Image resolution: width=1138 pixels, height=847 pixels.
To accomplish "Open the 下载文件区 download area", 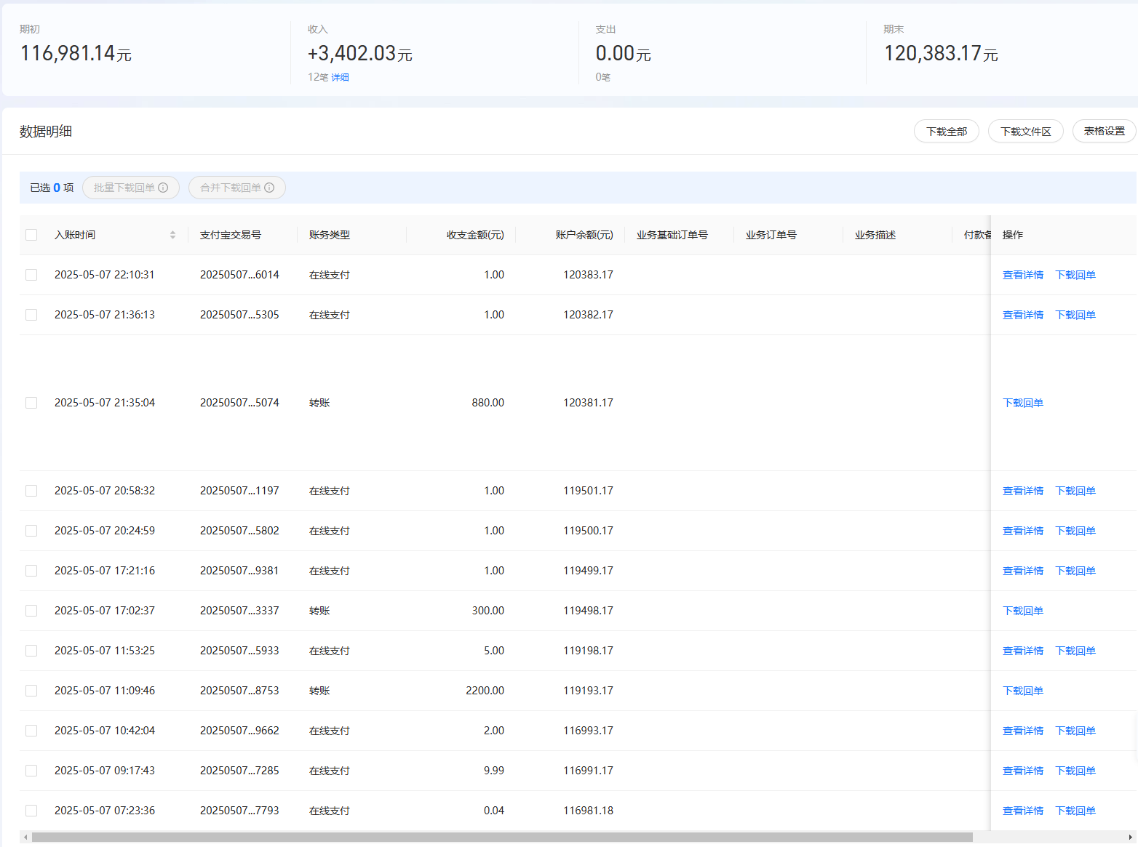I will click(x=1025, y=132).
